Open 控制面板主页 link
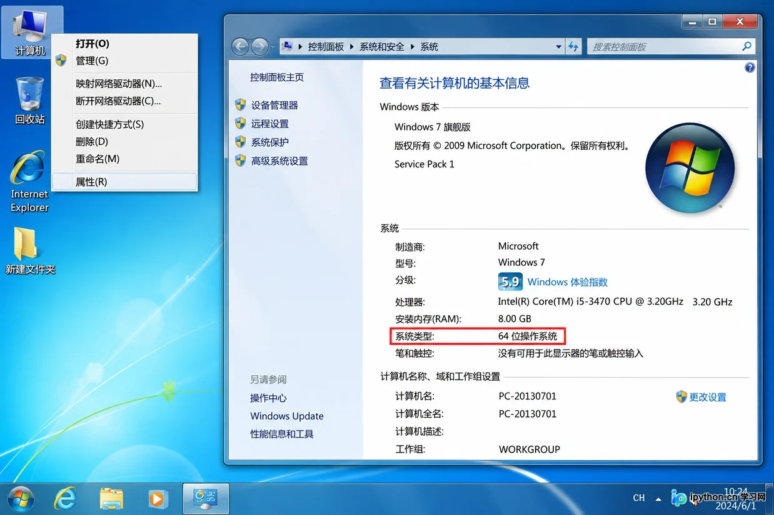The height and width of the screenshot is (515, 774). (x=277, y=77)
